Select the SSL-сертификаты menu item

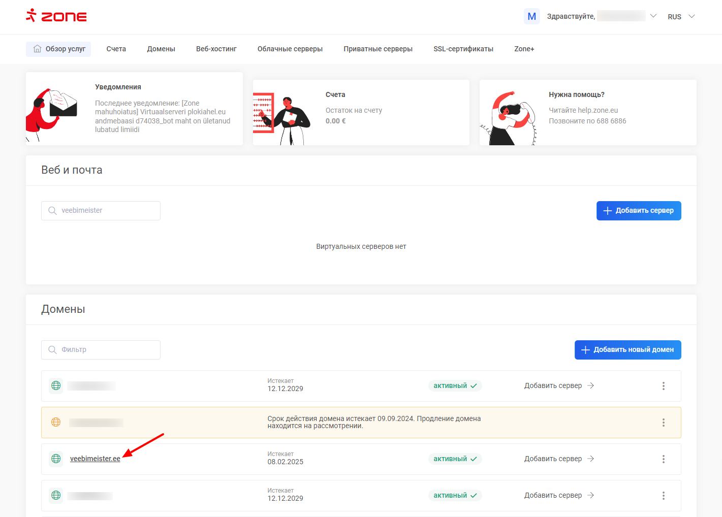coord(463,49)
